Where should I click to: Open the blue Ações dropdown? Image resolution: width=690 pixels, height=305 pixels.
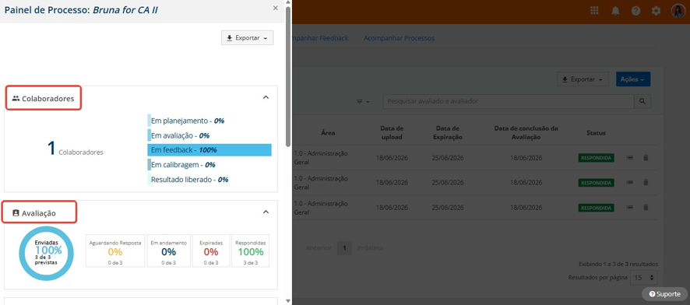click(633, 79)
